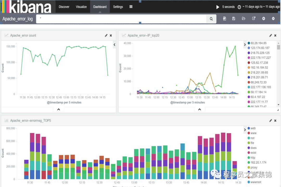
Task: Edit the Apache_error--errormsg_TOP5 panel
Action: pyautogui.click(x=271, y=121)
